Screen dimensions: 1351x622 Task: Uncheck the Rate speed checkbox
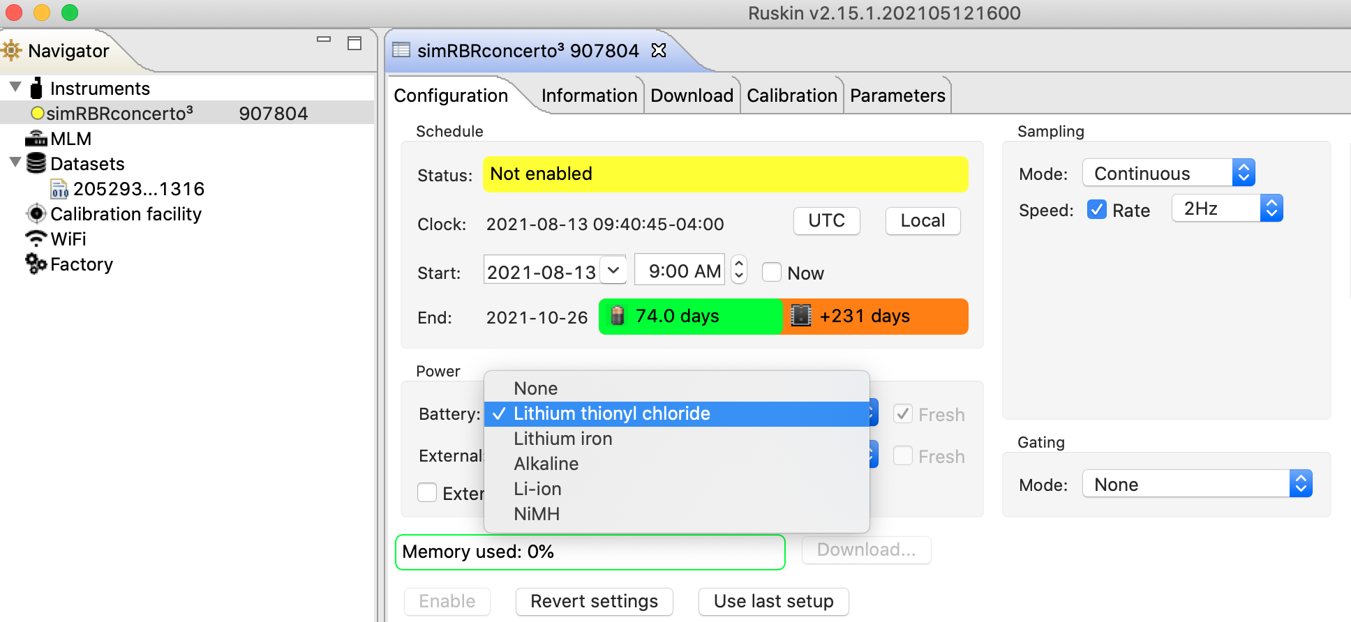click(1096, 210)
